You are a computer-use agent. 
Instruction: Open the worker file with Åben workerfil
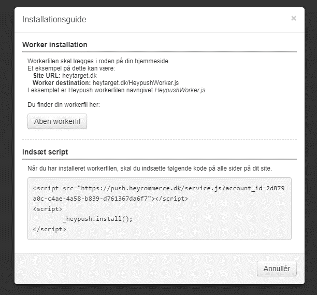point(57,121)
